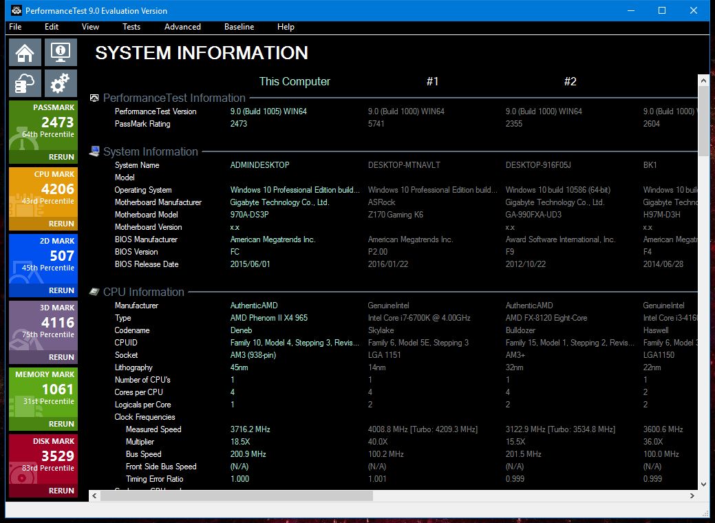Click the PerformanceTest Information section icon
This screenshot has width=715, height=523.
pyautogui.click(x=94, y=98)
